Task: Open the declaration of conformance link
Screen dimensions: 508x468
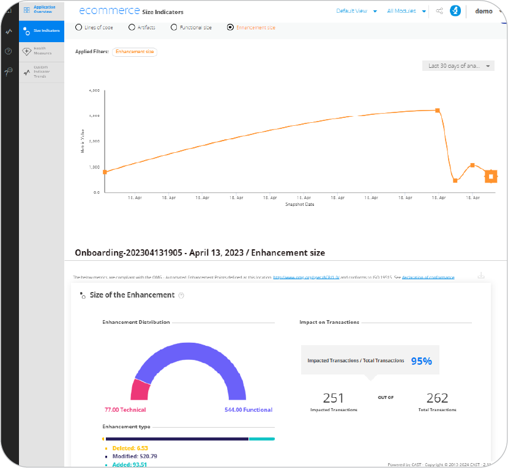Action: coord(428,277)
